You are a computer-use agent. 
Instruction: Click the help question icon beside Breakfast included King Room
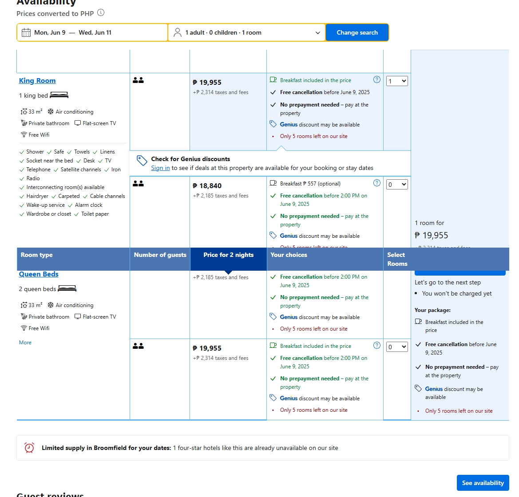pyautogui.click(x=376, y=79)
